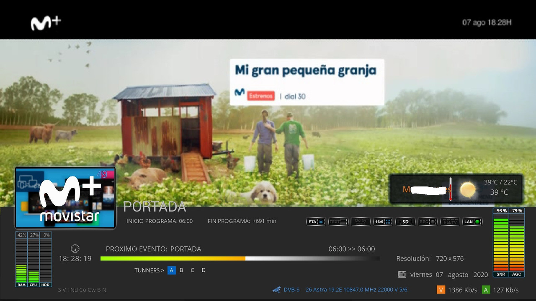This screenshot has height=301, width=536.
Task: Click the FTA lock indicator icon
Action: (x=316, y=222)
